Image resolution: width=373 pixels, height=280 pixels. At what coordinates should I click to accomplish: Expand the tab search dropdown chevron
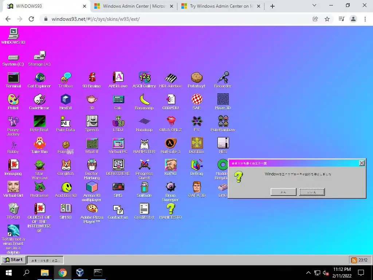point(314,5)
